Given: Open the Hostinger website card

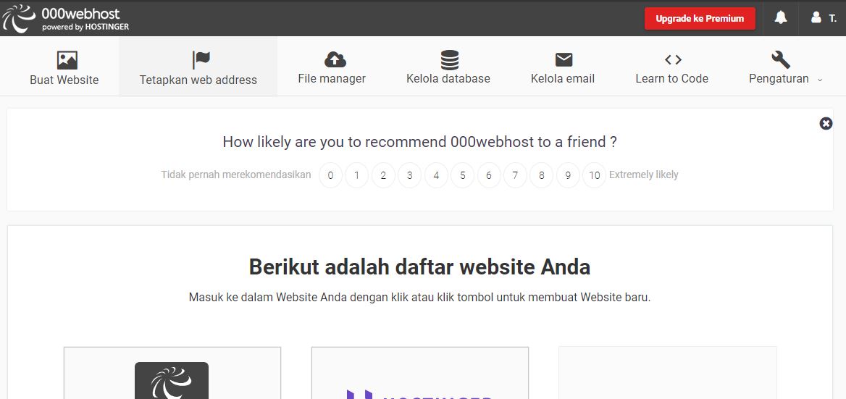Looking at the screenshot, I should click(x=420, y=373).
